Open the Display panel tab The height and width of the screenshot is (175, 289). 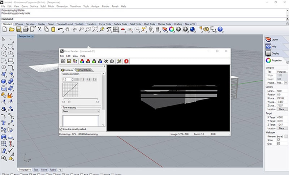(x=275, y=54)
